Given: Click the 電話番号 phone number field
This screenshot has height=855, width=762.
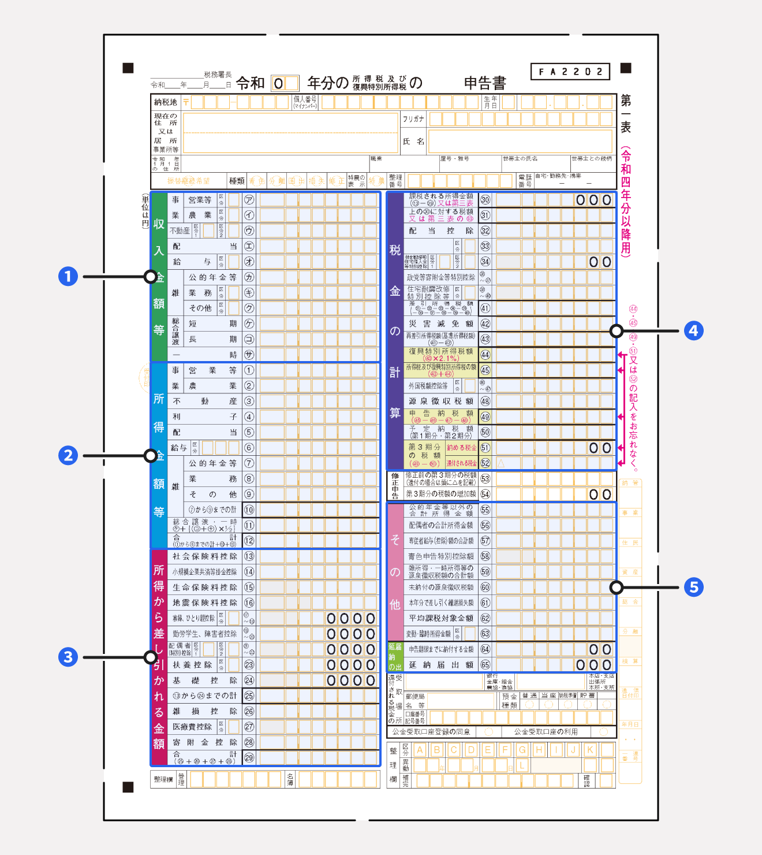Looking at the screenshot, I should coord(575,181).
